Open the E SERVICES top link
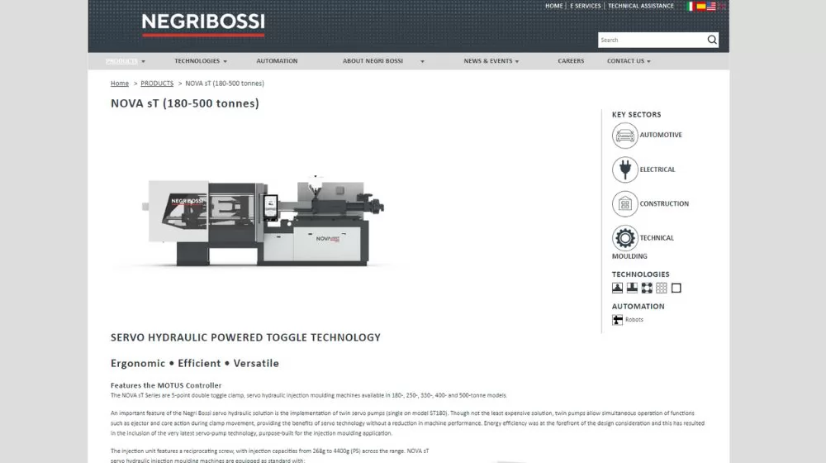This screenshot has height=463, width=826. [586, 6]
